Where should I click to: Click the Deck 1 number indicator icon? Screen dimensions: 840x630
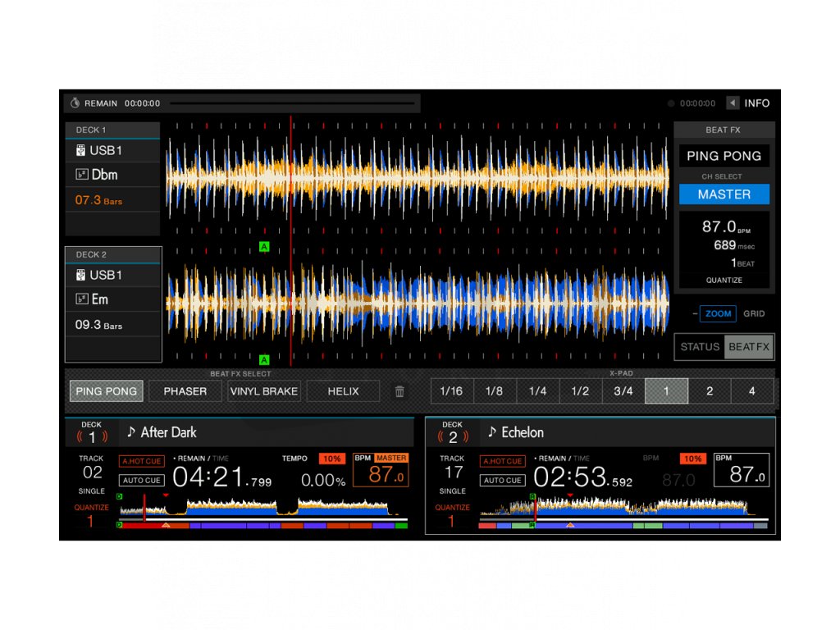pyautogui.click(x=92, y=437)
